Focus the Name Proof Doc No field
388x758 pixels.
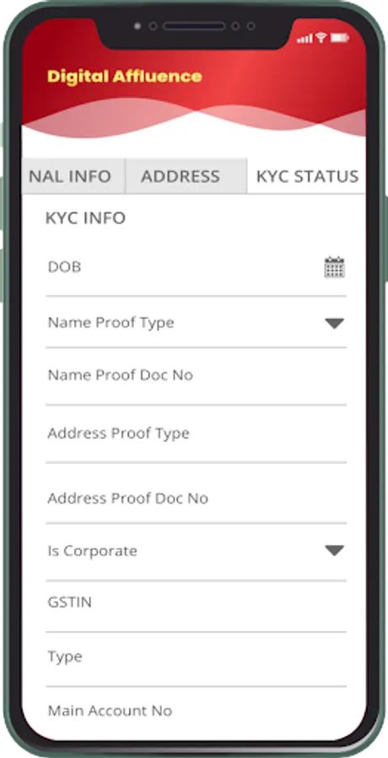point(196,376)
